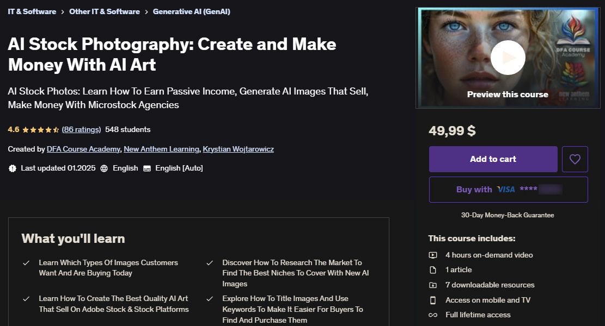Click the What you'll learn heading
Image resolution: width=605 pixels, height=326 pixels.
tap(74, 239)
